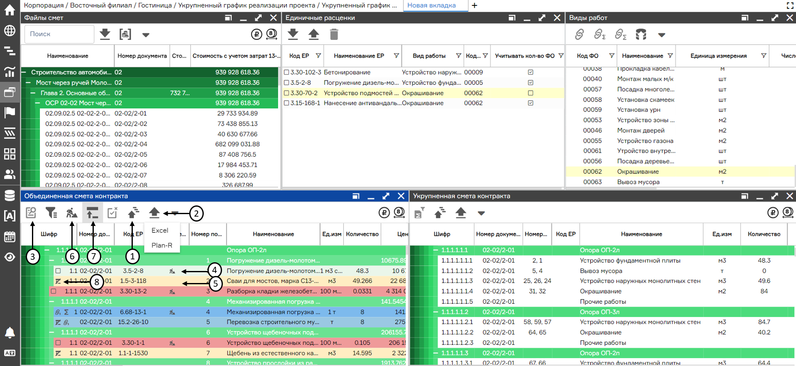Click document brackets icon in Файлы смет
Screen dimensions: 796x366
[125, 34]
